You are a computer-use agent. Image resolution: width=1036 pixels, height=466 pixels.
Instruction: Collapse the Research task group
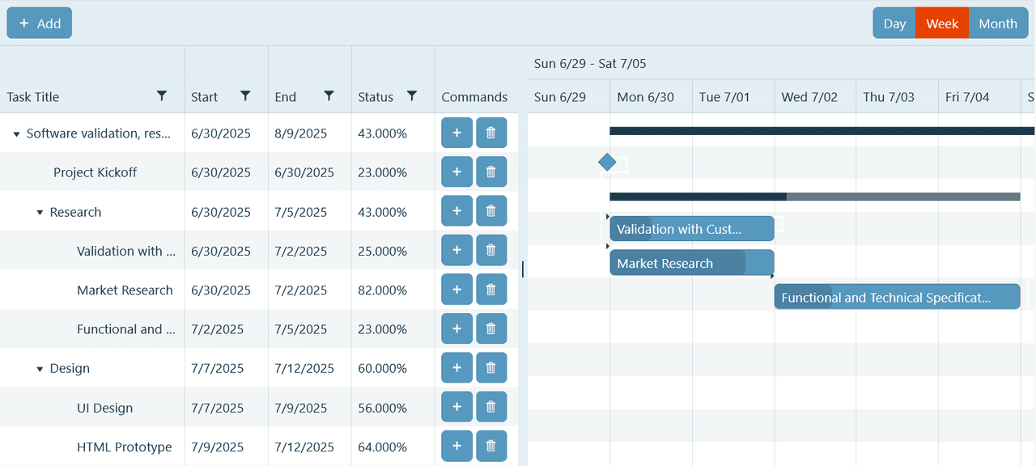(x=40, y=213)
